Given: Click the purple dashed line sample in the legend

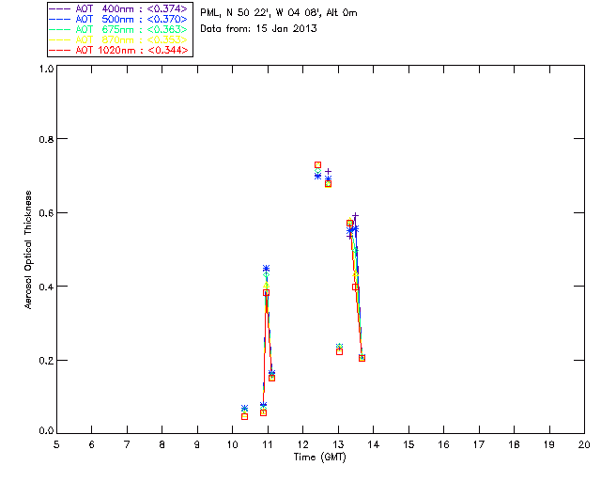Looking at the screenshot, I should 60,8.
